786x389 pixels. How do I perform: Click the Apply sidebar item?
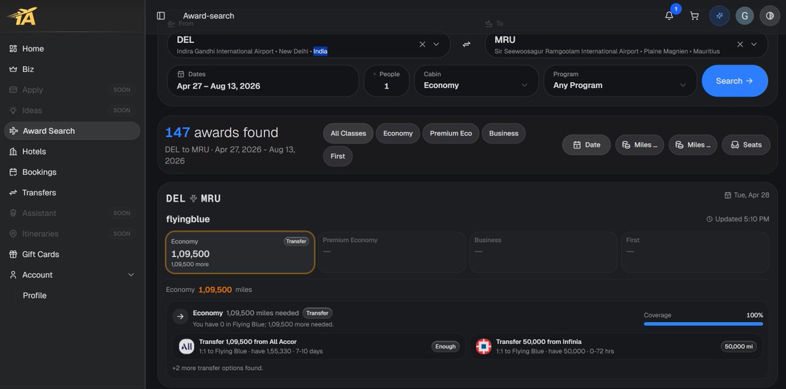click(72, 90)
